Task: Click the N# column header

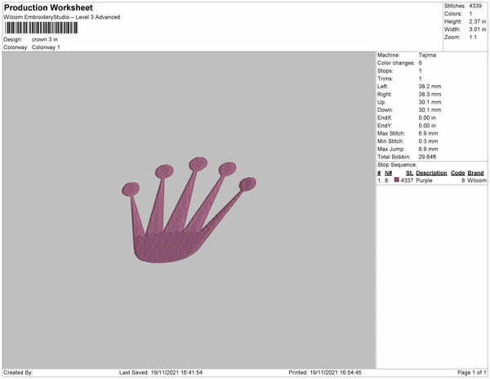Action: [389, 173]
